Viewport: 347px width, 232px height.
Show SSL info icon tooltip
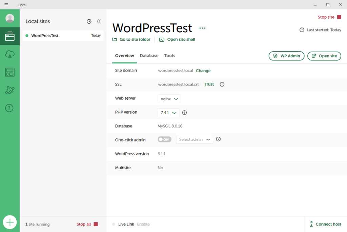pyautogui.click(x=222, y=84)
